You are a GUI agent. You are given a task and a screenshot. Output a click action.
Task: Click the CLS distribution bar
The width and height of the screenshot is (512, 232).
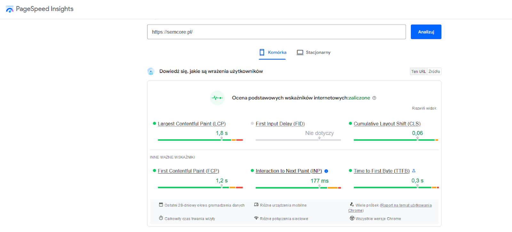[396, 140]
